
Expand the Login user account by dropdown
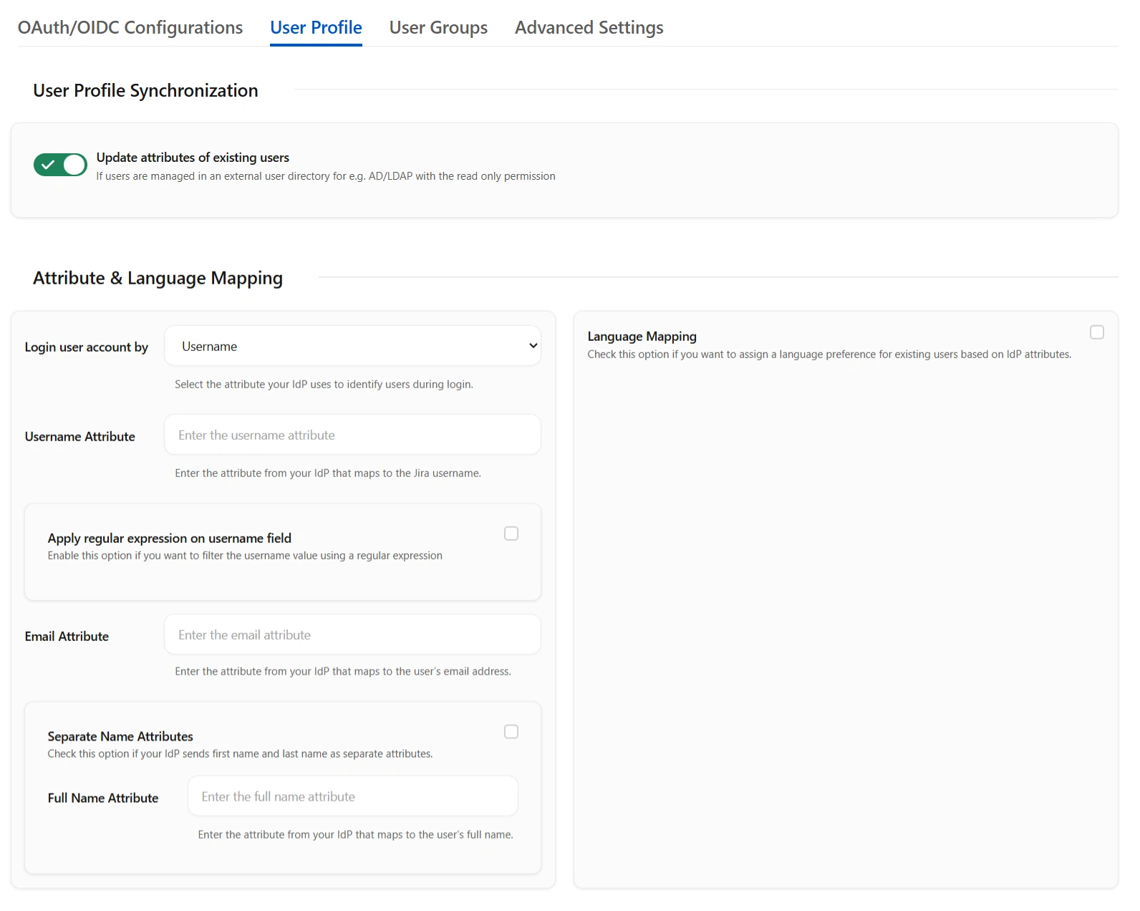click(352, 346)
